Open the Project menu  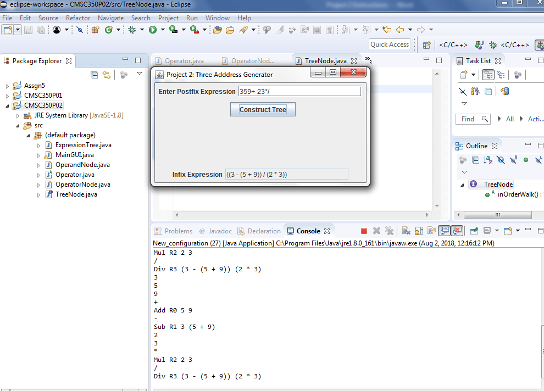click(168, 18)
